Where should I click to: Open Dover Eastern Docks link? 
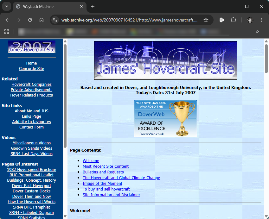tap(32, 191)
